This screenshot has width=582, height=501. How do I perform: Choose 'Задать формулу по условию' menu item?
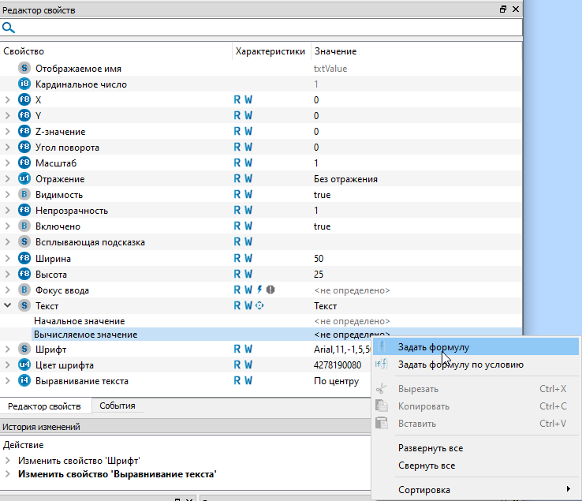click(x=461, y=365)
